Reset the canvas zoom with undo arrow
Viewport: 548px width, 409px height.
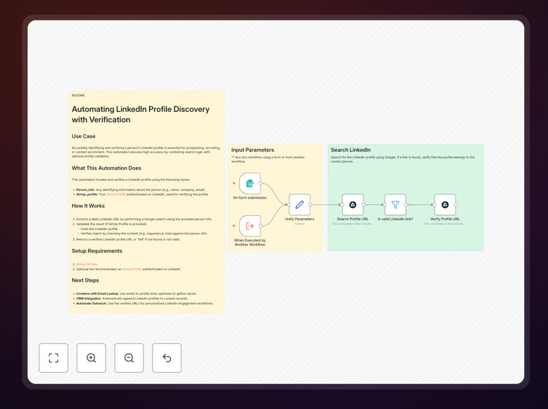167,358
